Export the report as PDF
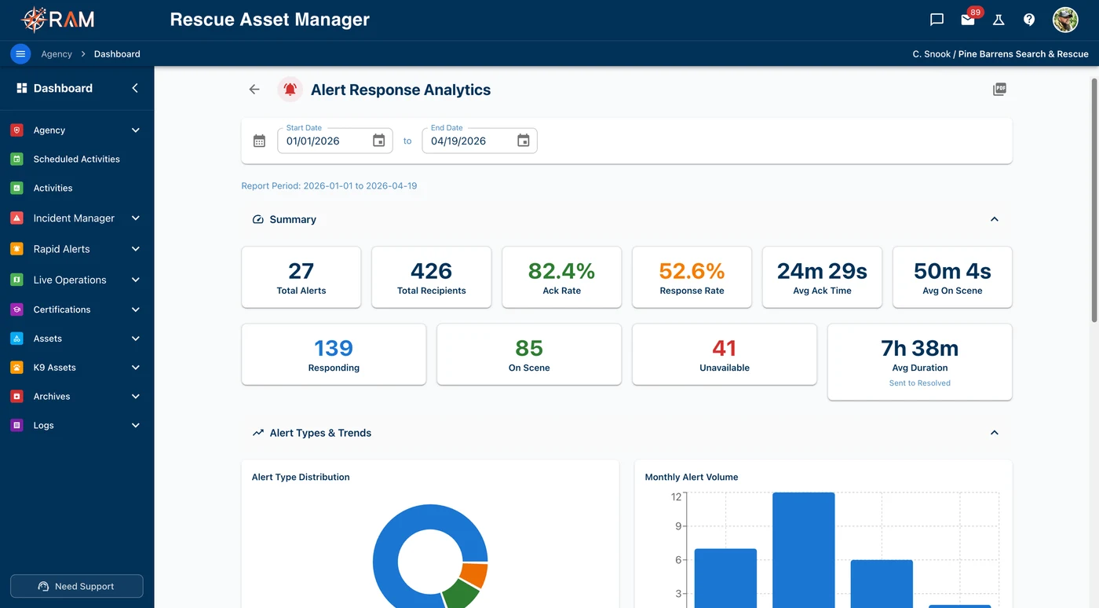Screen dimensions: 1099x608 tap(999, 90)
